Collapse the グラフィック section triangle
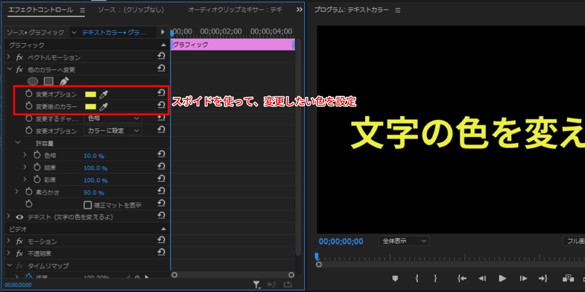 (163, 45)
